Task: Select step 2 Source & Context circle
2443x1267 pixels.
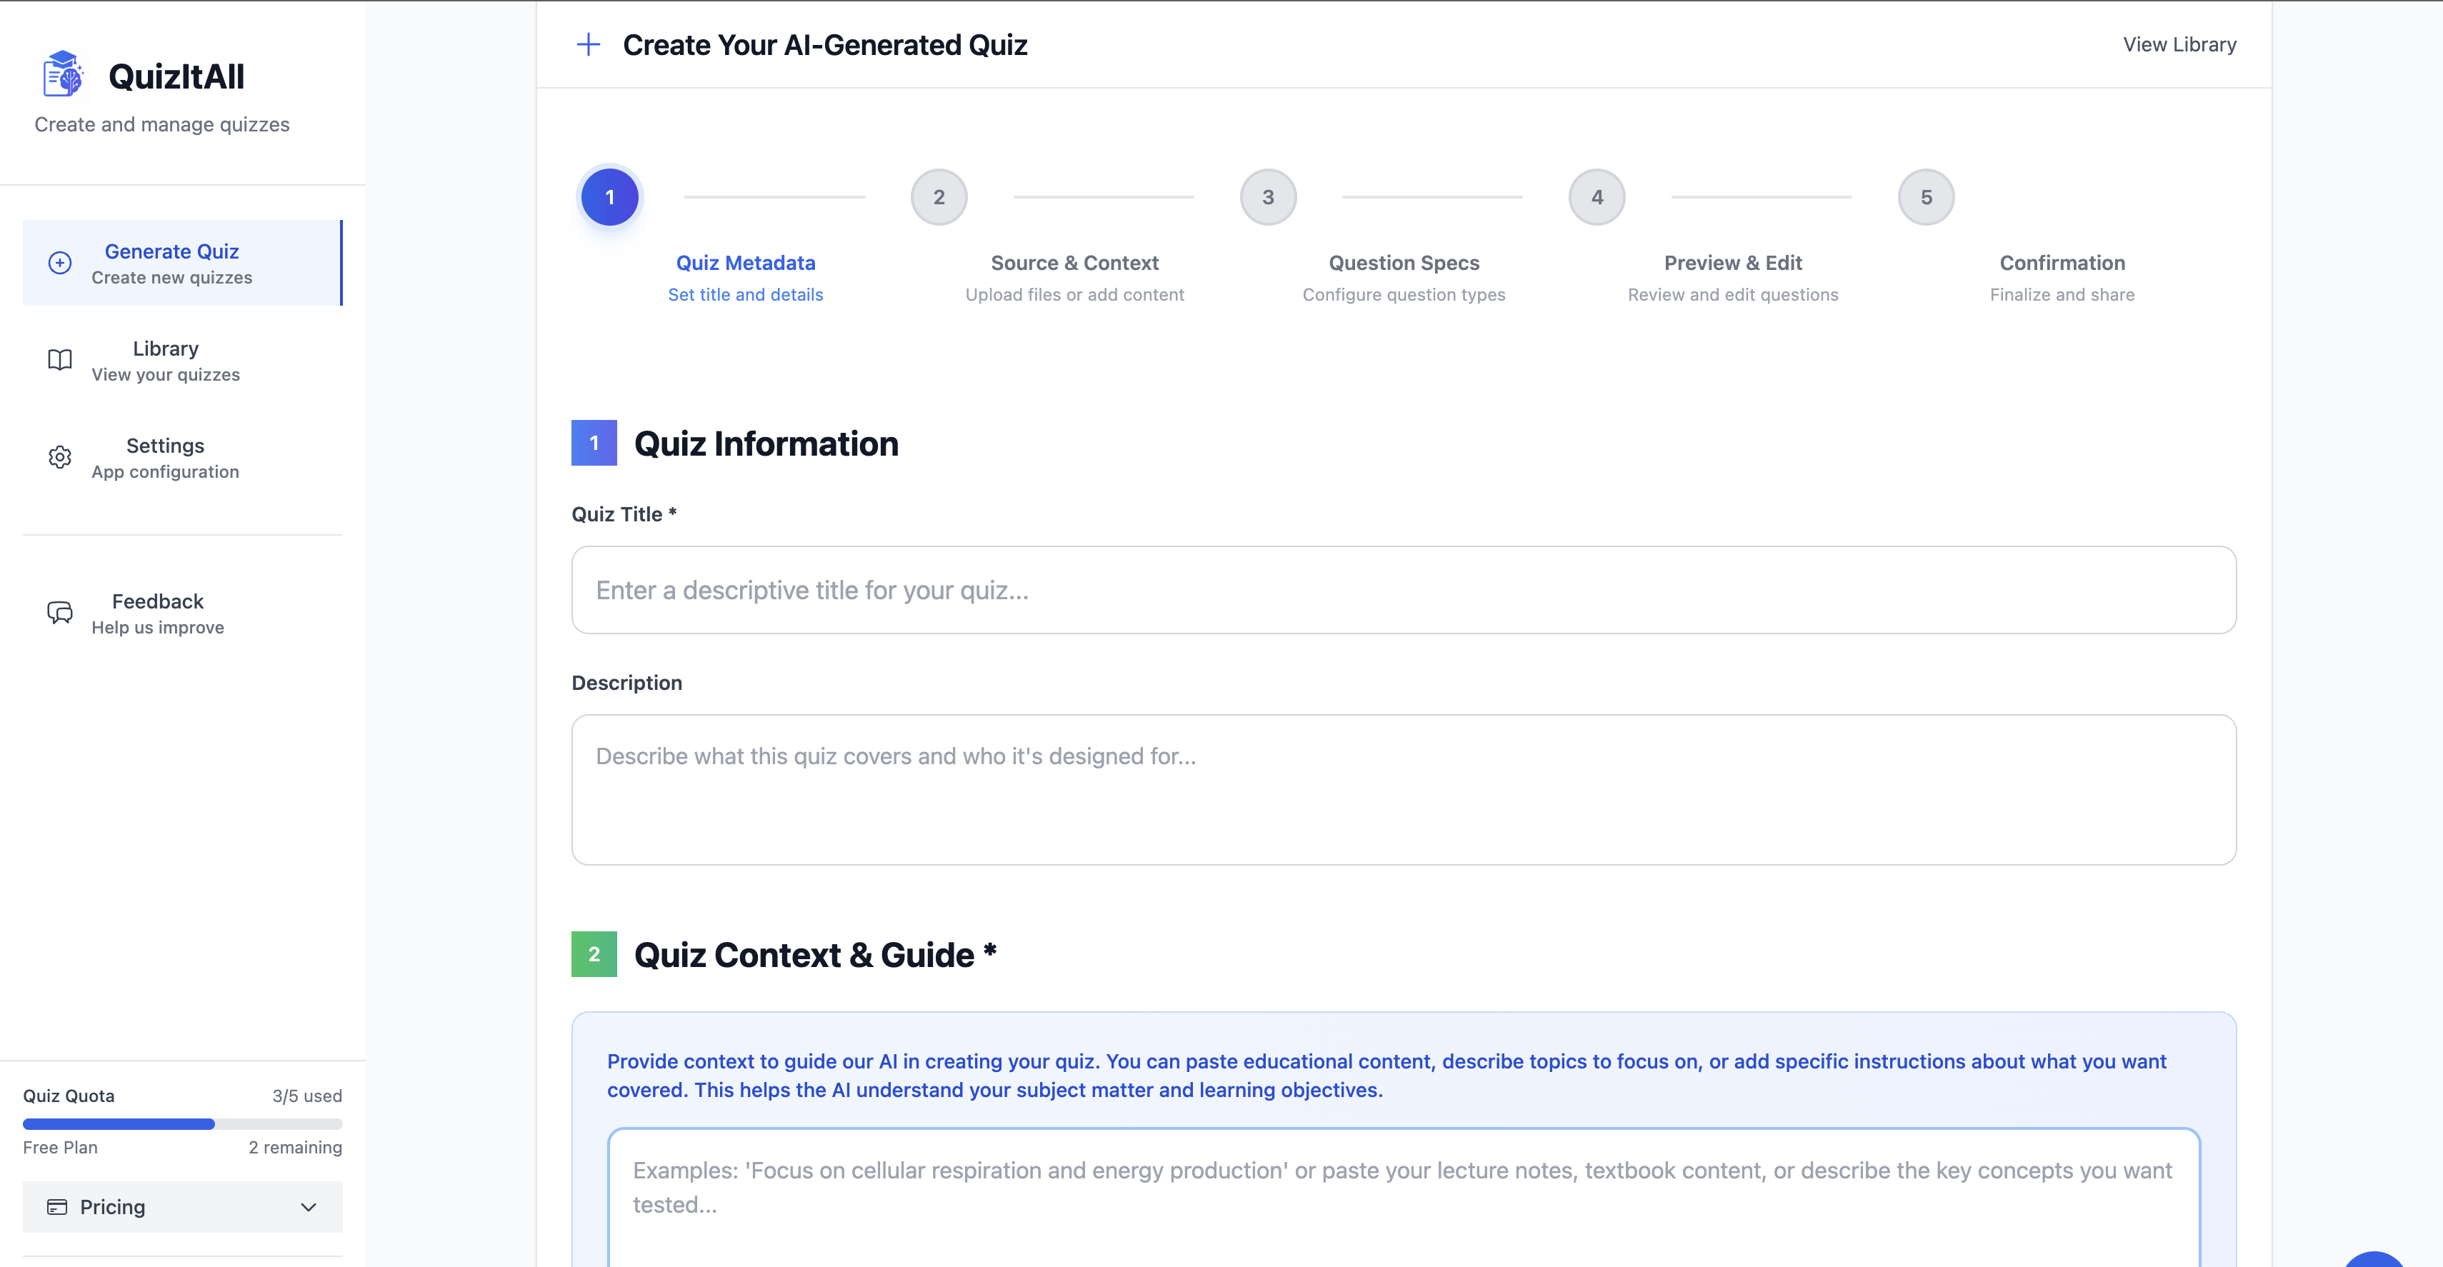Action: point(939,196)
